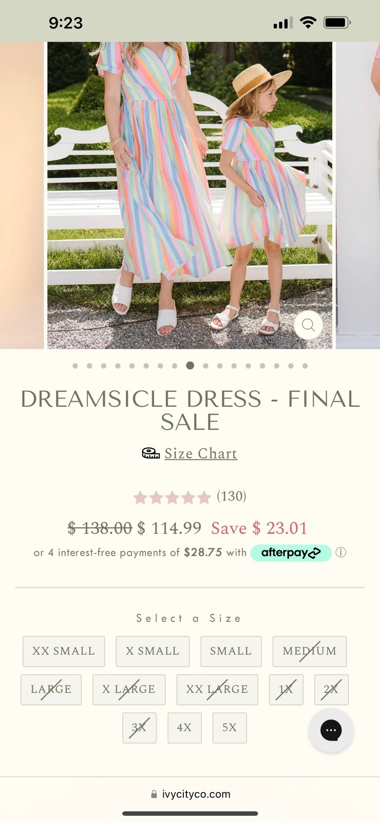Click the Afterpay info circle icon

(x=341, y=552)
